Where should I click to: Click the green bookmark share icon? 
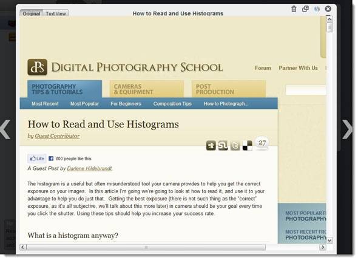211,145
